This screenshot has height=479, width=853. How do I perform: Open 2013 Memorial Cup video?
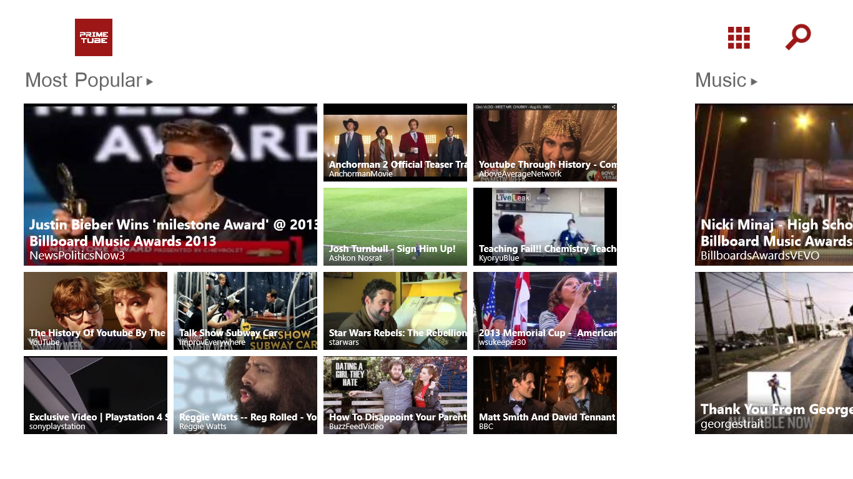(545, 311)
